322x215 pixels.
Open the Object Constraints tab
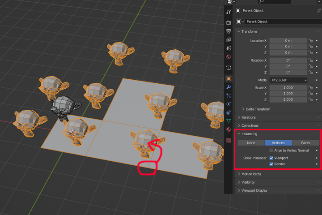click(x=229, y=112)
